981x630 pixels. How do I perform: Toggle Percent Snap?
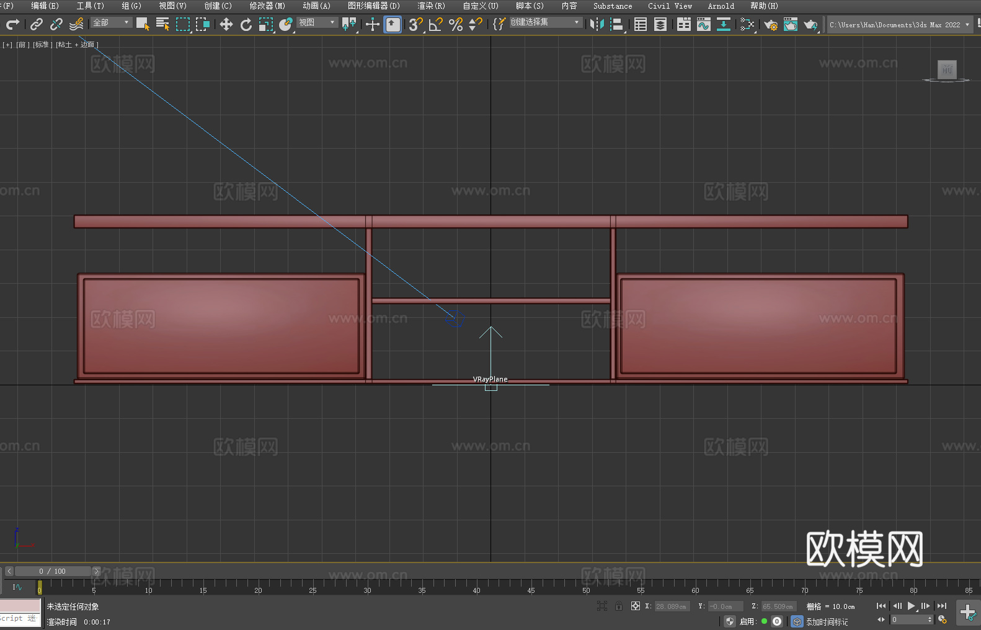click(456, 24)
